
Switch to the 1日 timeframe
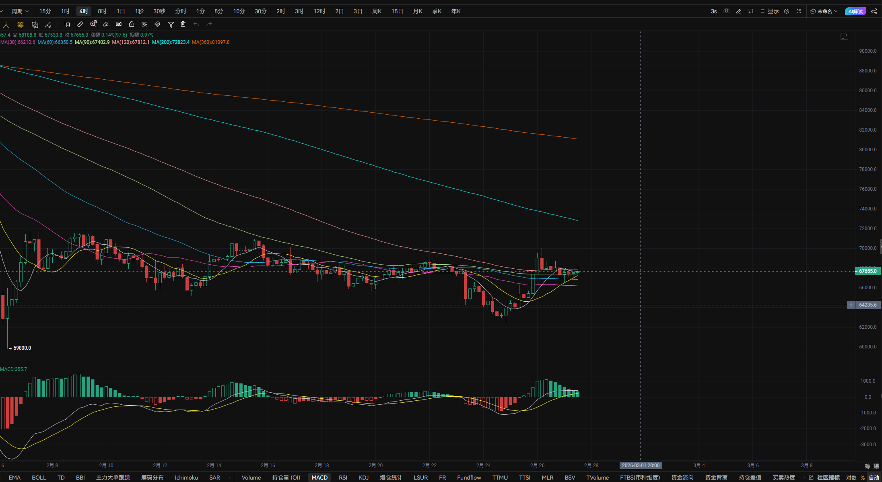pos(120,11)
